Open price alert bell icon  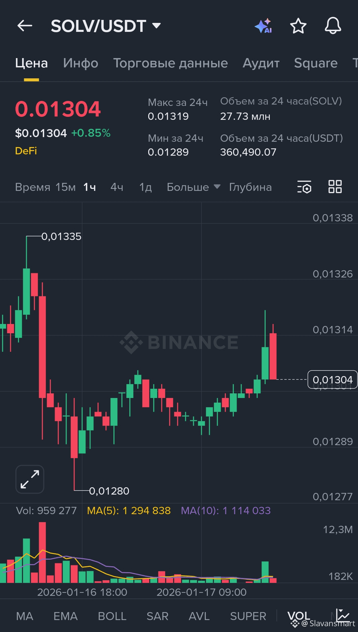pyautogui.click(x=333, y=26)
